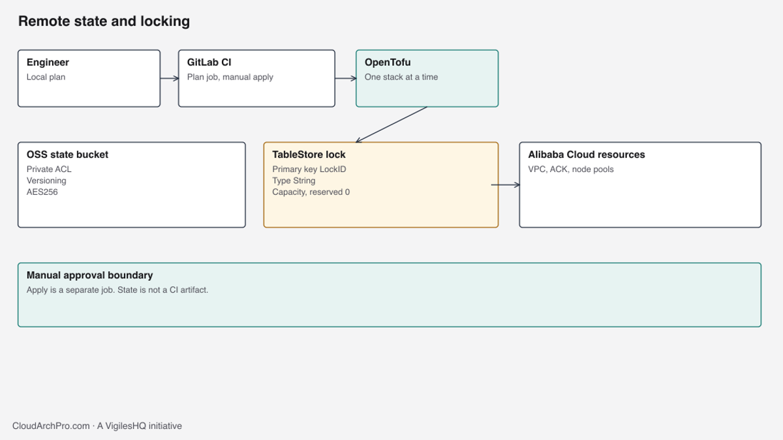This screenshot has width=783, height=440.
Task: Select the Manual approval boundary heading
Action: 89,275
